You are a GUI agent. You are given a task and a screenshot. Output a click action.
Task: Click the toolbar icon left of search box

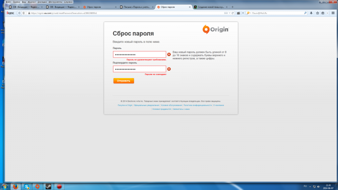pos(238,13)
